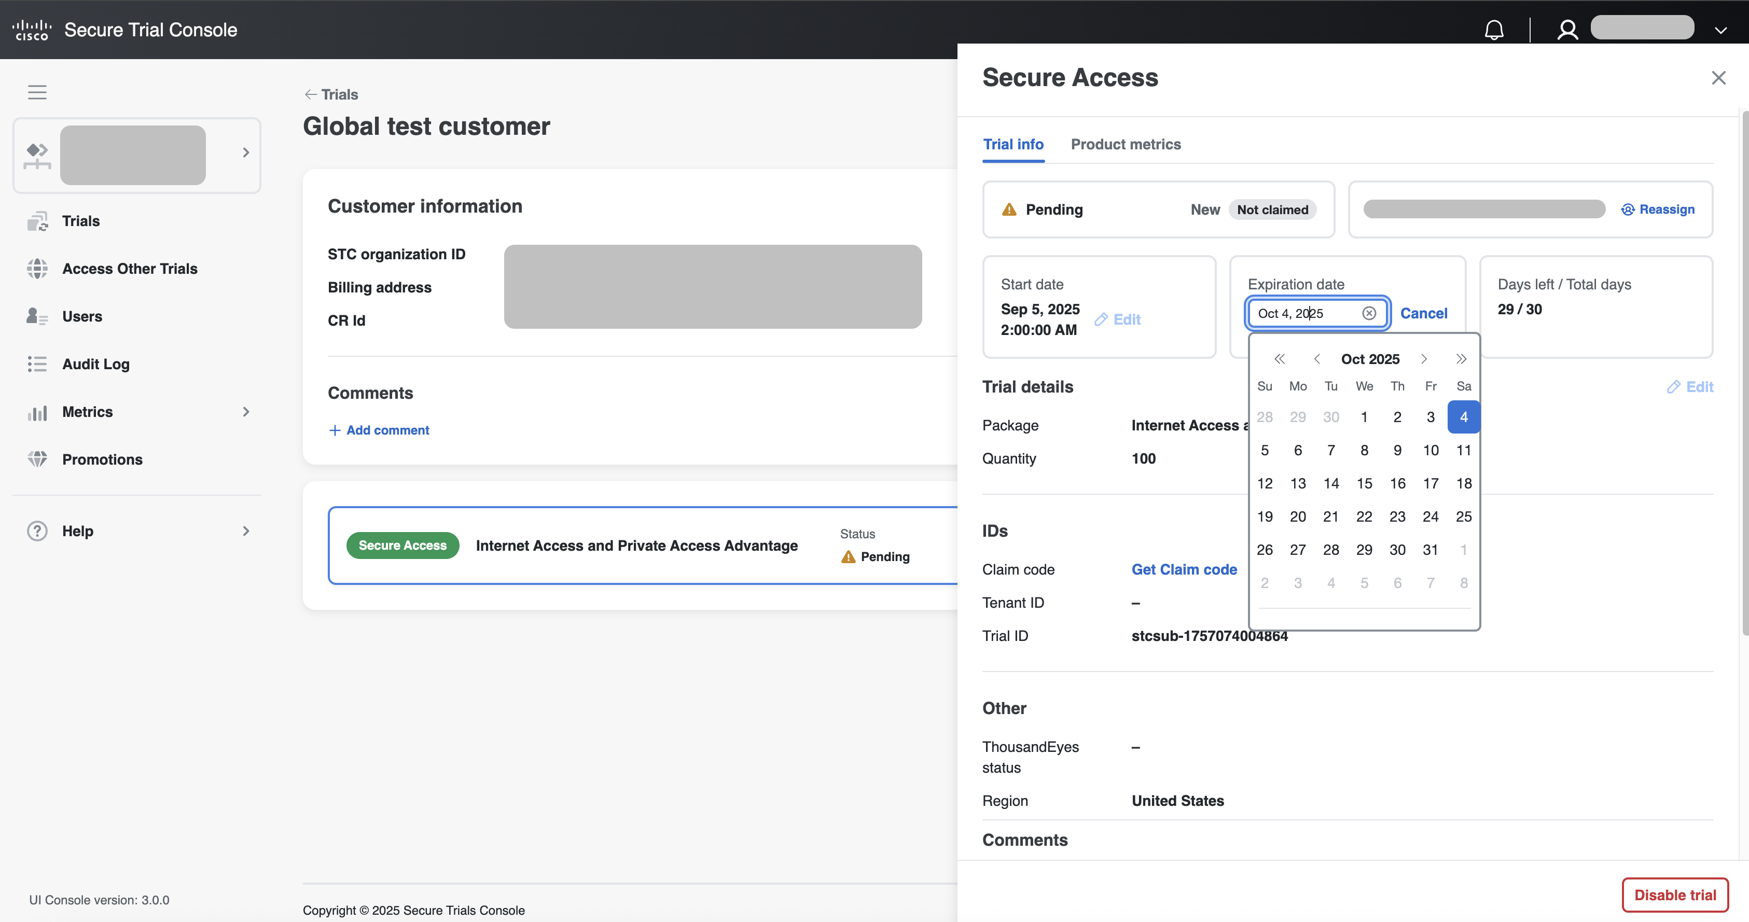Go to next month in calendar
The image size is (1749, 922).
coord(1424,358)
